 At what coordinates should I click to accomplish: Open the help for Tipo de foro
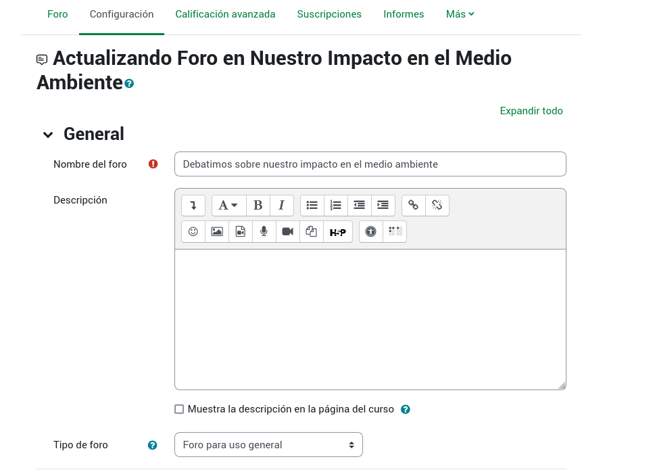coord(152,445)
